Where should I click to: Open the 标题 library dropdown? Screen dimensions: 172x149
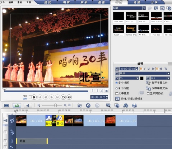pos(144,8)
